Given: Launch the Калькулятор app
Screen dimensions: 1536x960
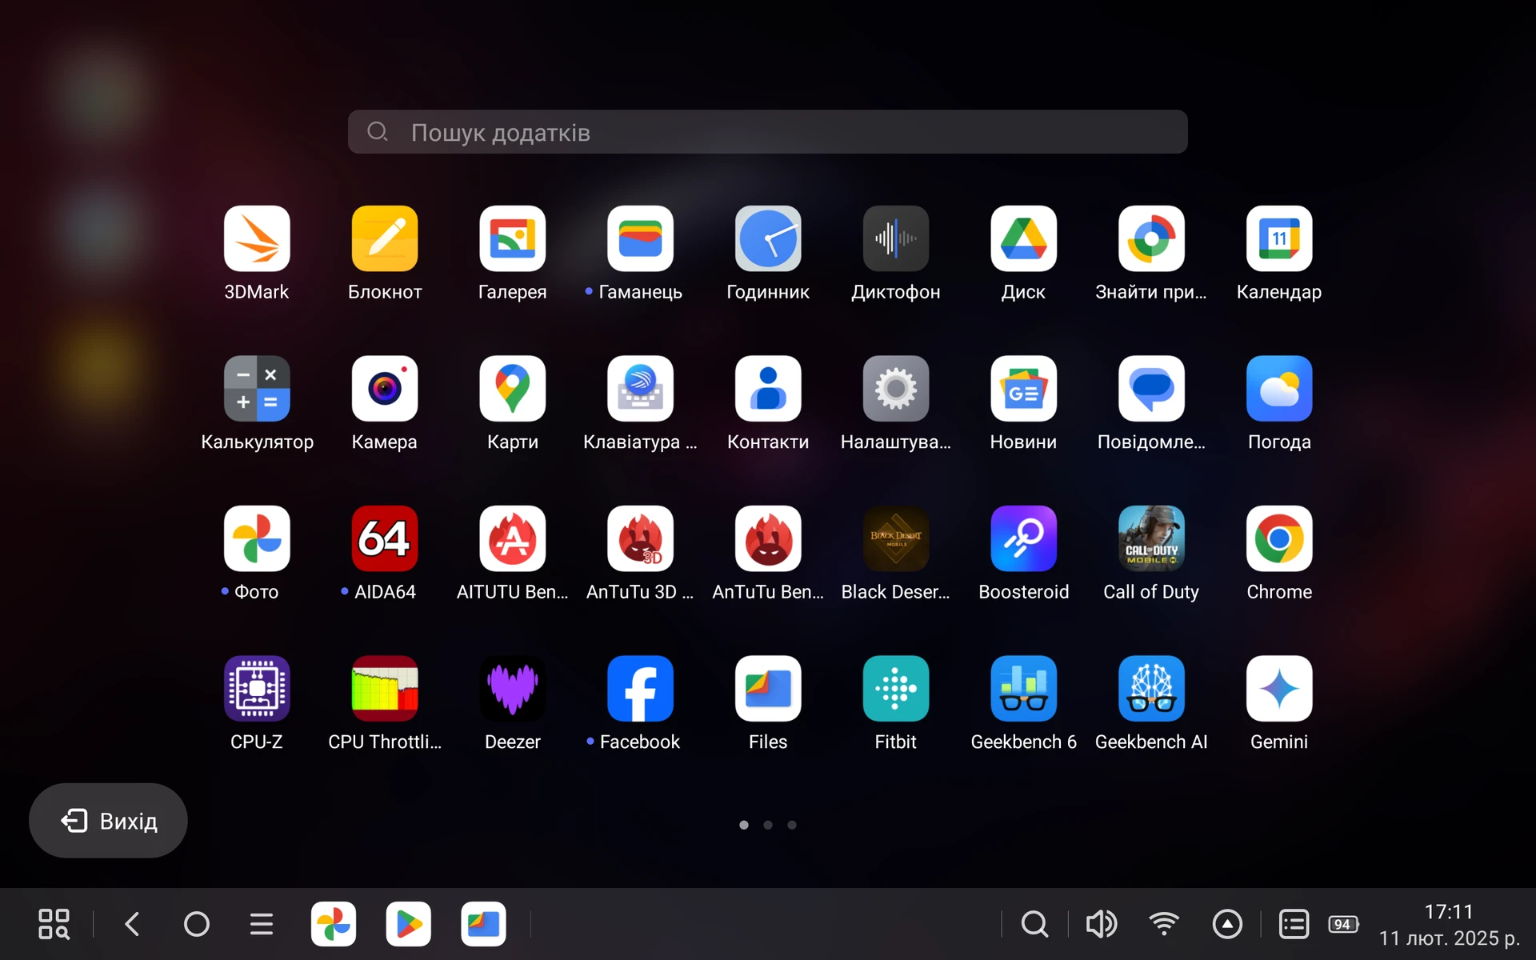Looking at the screenshot, I should point(256,388).
